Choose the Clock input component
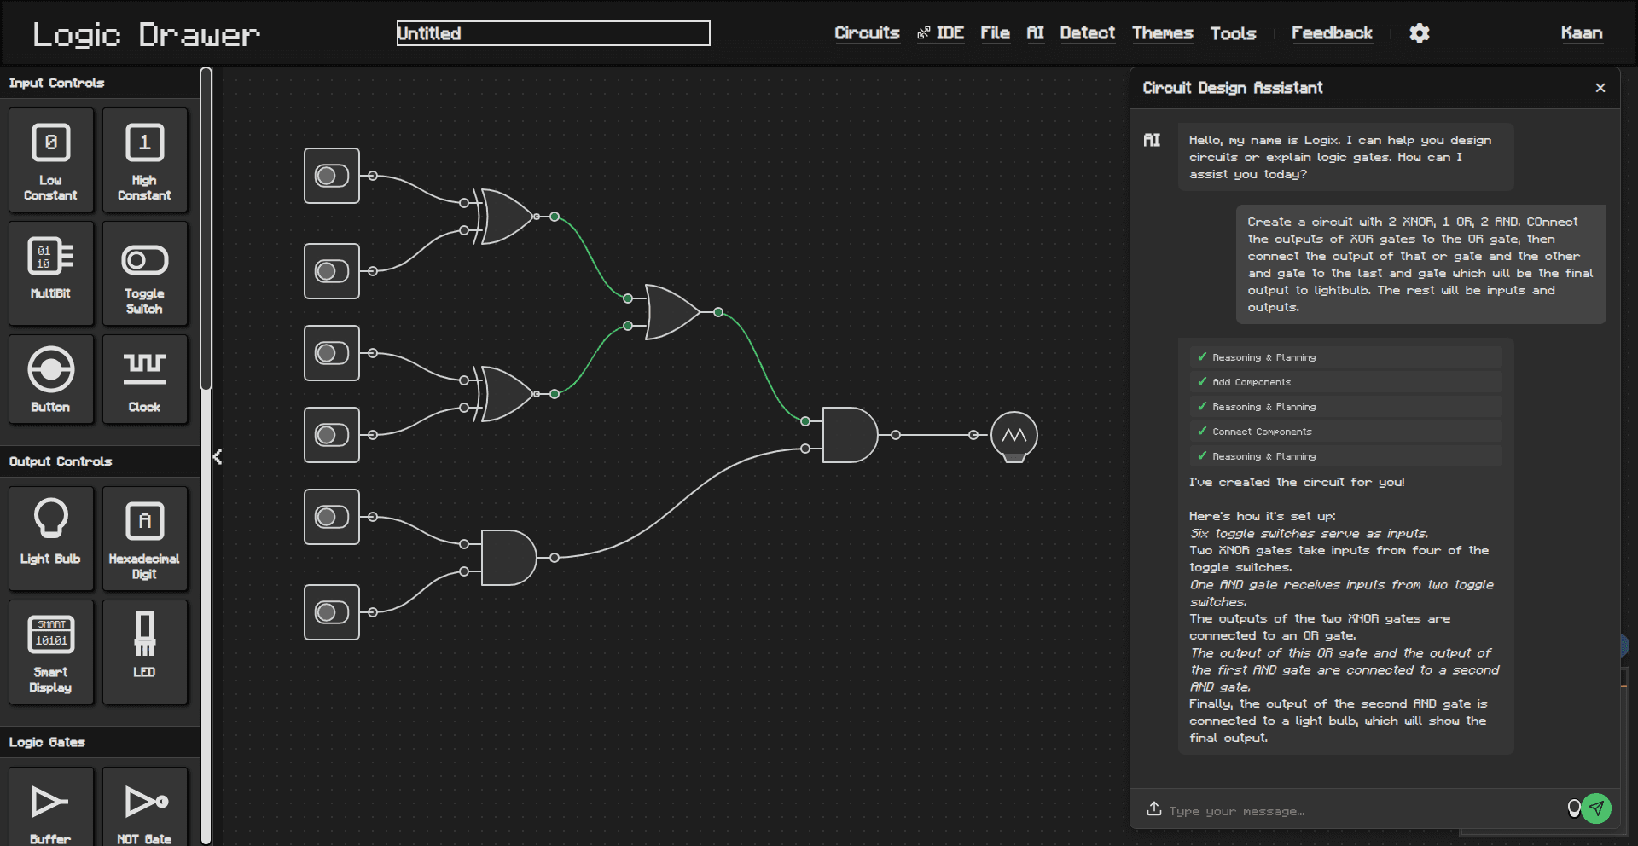Viewport: 1638px width, 846px height. click(144, 379)
